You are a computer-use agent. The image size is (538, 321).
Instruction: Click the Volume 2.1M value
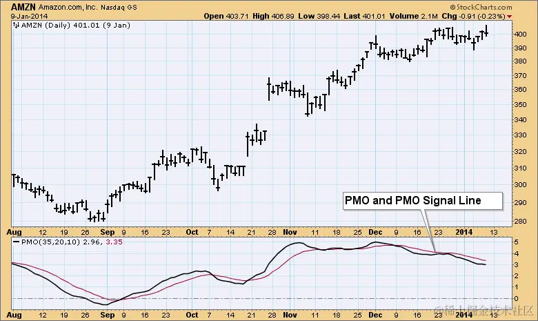pyautogui.click(x=413, y=16)
